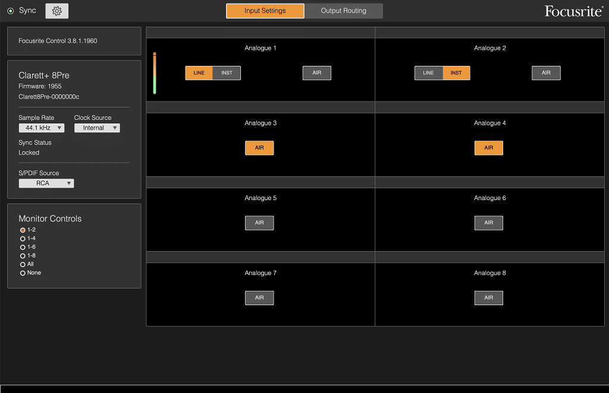The width and height of the screenshot is (609, 393).
Task: Click the Clarett+ 8Pre device name
Action: 44,75
